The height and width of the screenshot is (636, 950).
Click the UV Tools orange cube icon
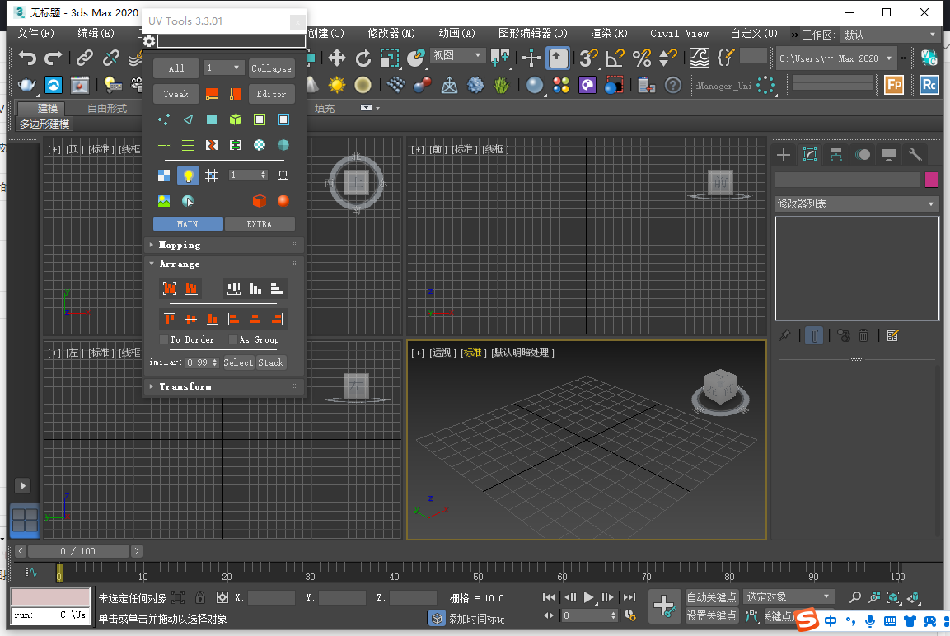[260, 201]
